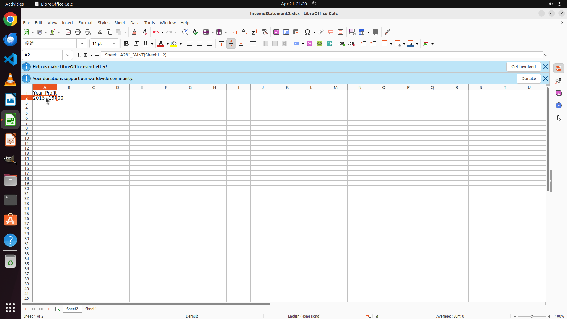567x319 pixels.
Task: Switch to the Sheet1 tab
Action: (x=91, y=309)
